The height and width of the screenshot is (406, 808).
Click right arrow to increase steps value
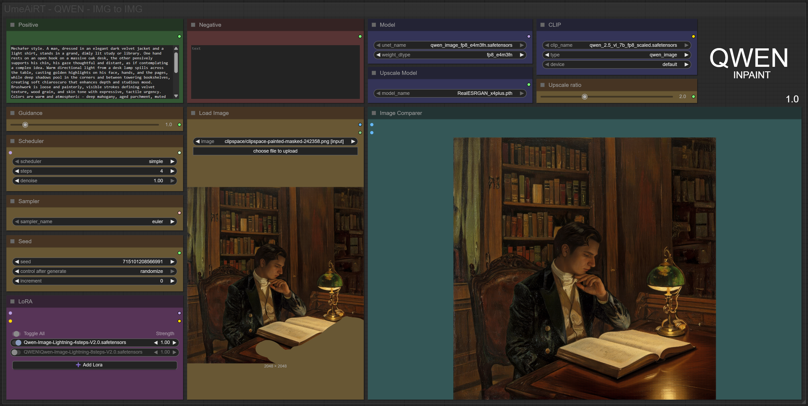coord(172,171)
